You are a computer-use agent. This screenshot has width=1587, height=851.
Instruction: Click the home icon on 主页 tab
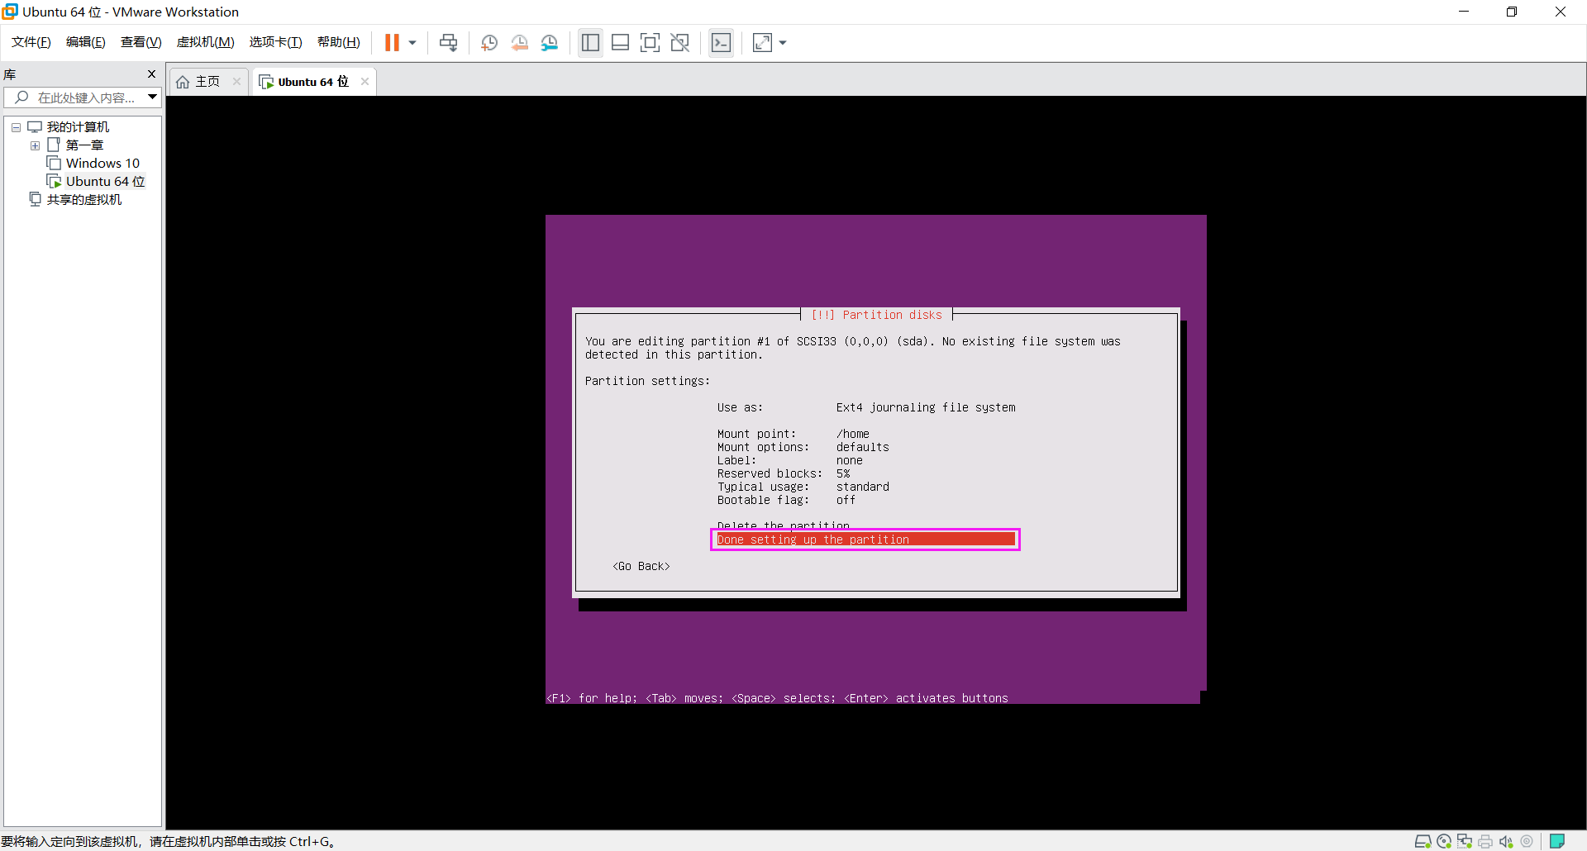pos(183,82)
